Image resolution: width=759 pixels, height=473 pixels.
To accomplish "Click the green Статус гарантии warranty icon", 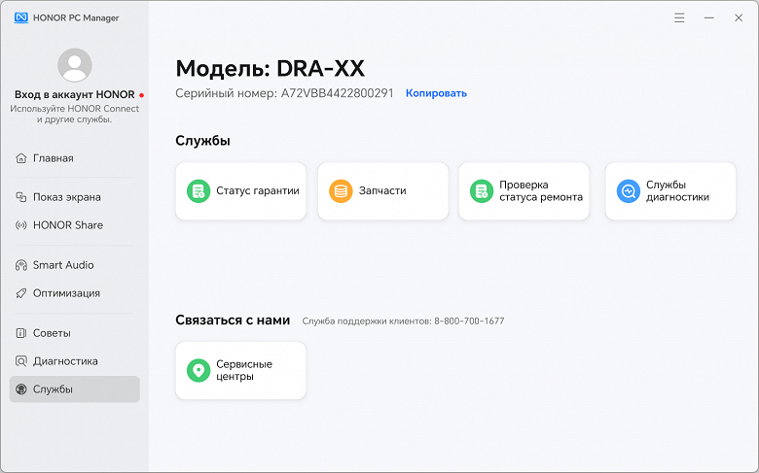I will tap(199, 191).
